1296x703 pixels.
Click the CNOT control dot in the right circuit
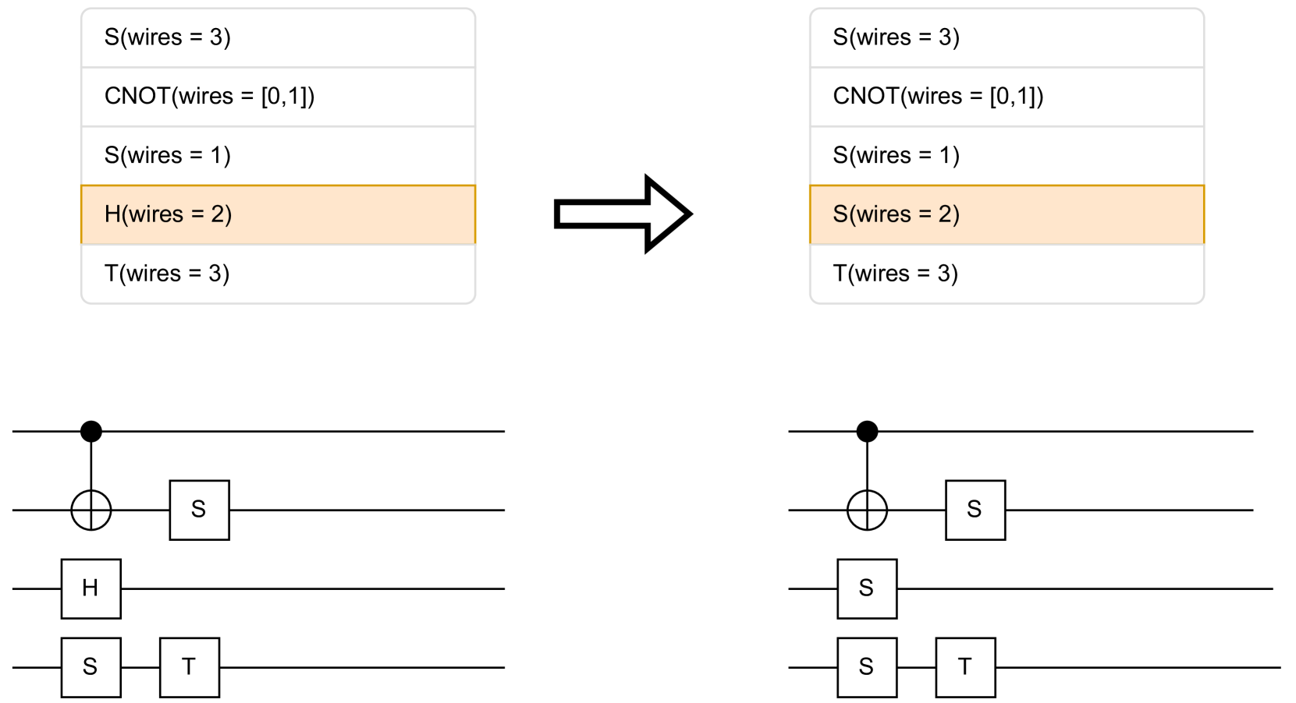click(x=867, y=431)
